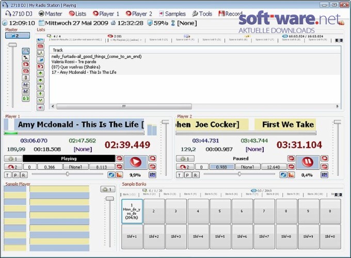Screen dimensions: 351x258
Task: Click the Track column header
Action: pos(195,50)
